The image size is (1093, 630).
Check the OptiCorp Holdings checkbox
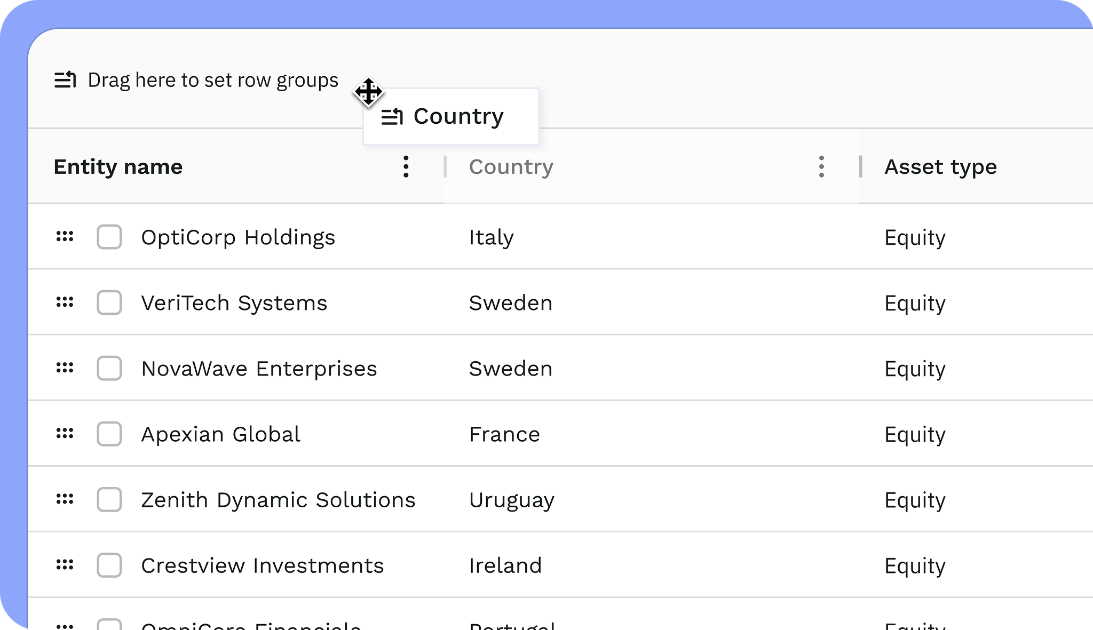(109, 237)
